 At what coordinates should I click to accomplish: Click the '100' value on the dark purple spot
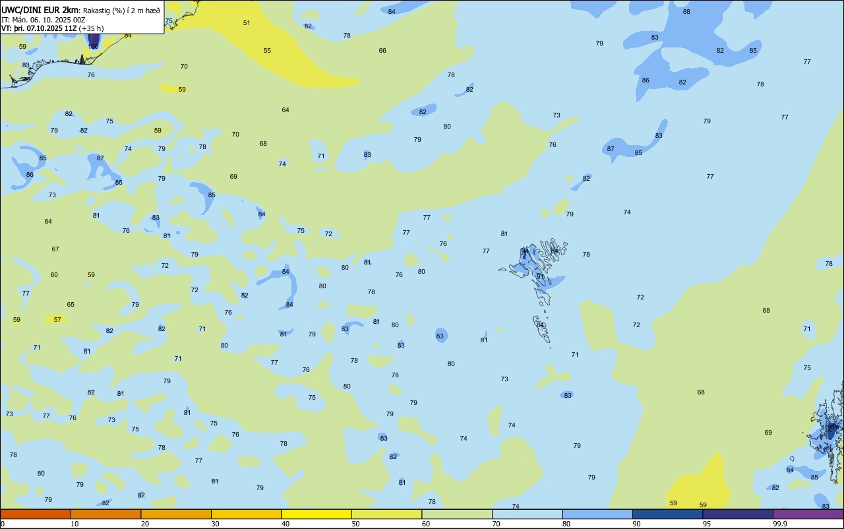94,46
